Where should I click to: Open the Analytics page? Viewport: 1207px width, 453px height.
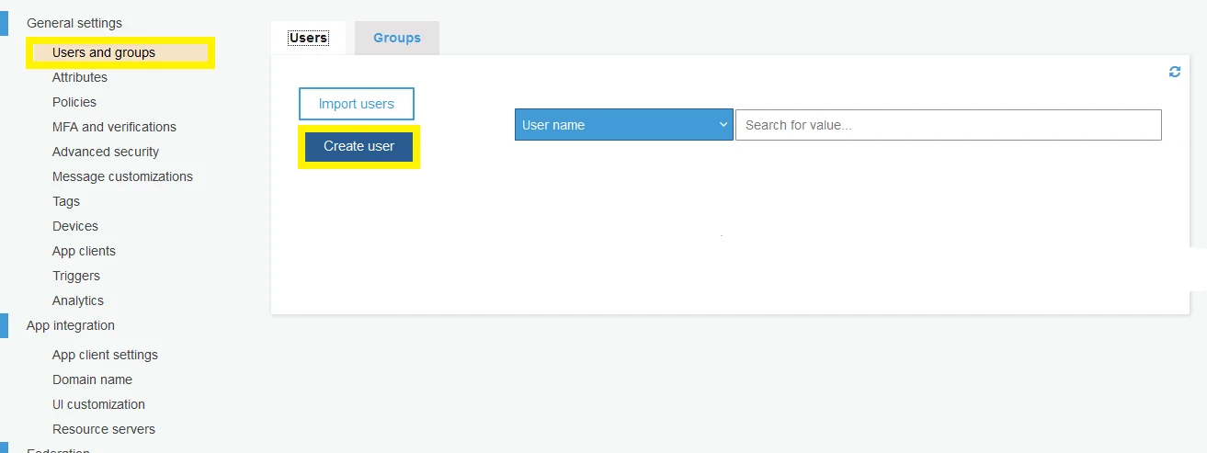coord(78,300)
